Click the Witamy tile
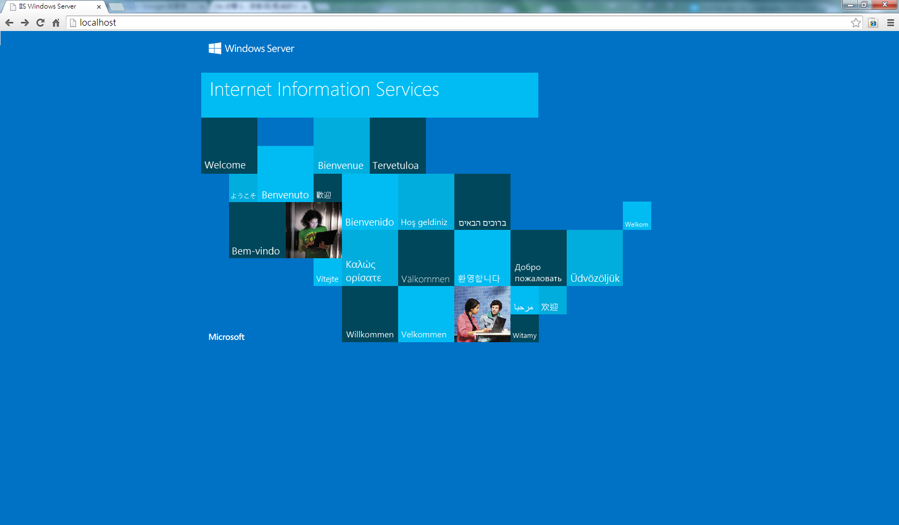This screenshot has width=899, height=525. pos(524,328)
